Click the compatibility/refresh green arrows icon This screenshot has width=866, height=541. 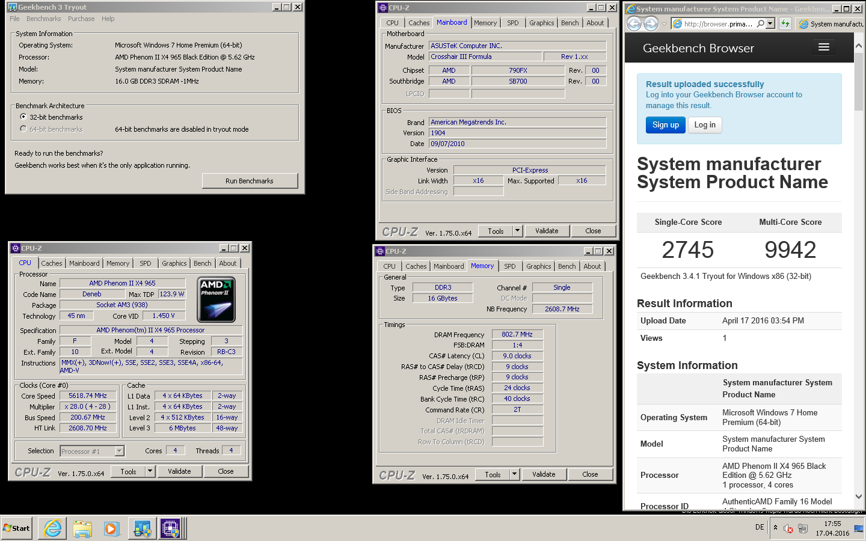click(x=785, y=23)
